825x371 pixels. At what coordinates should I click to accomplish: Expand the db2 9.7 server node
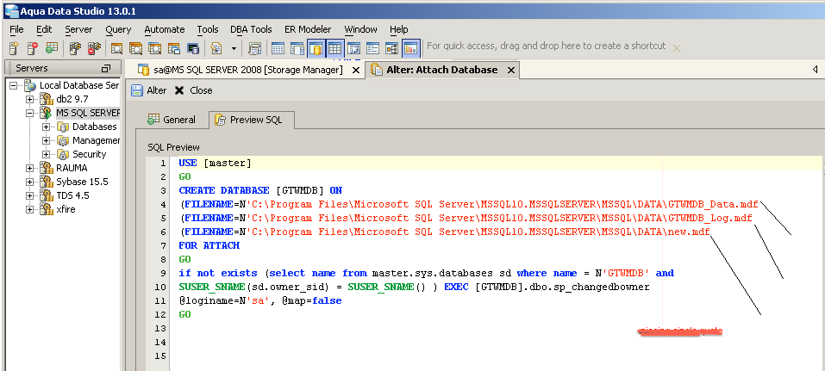[x=30, y=99]
